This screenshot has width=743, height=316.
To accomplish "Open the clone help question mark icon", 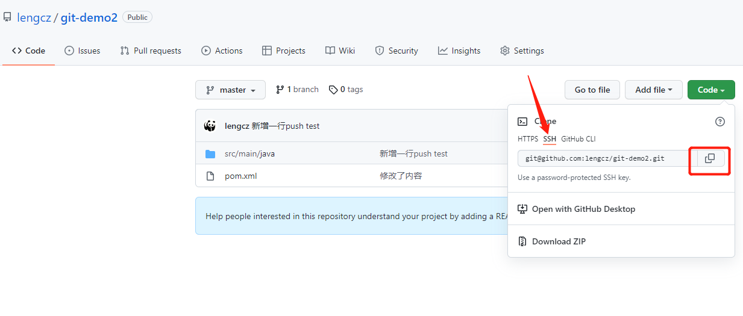I will click(x=720, y=121).
